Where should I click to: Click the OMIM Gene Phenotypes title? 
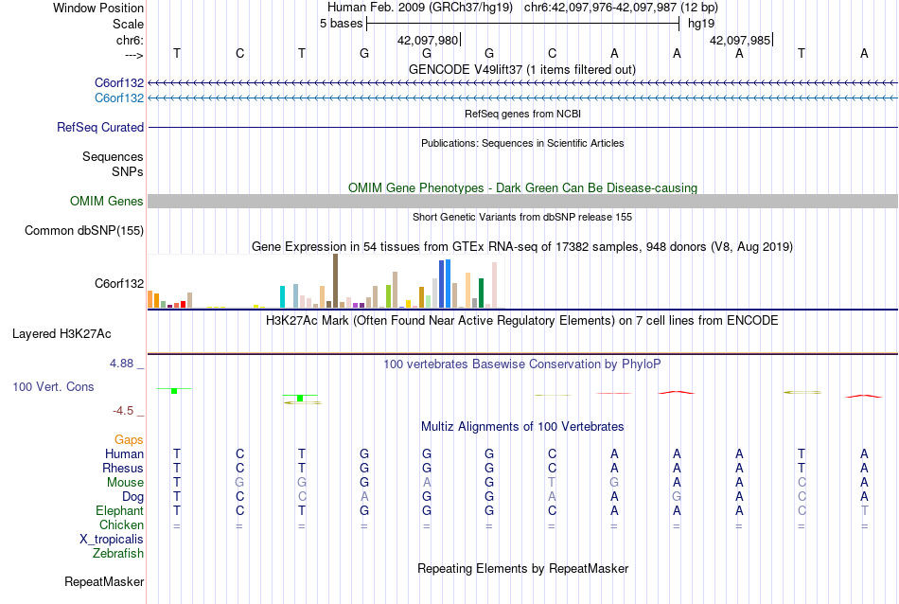click(x=522, y=187)
